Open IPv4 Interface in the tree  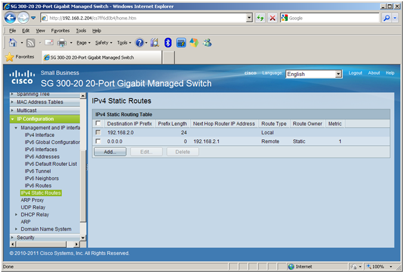point(39,135)
